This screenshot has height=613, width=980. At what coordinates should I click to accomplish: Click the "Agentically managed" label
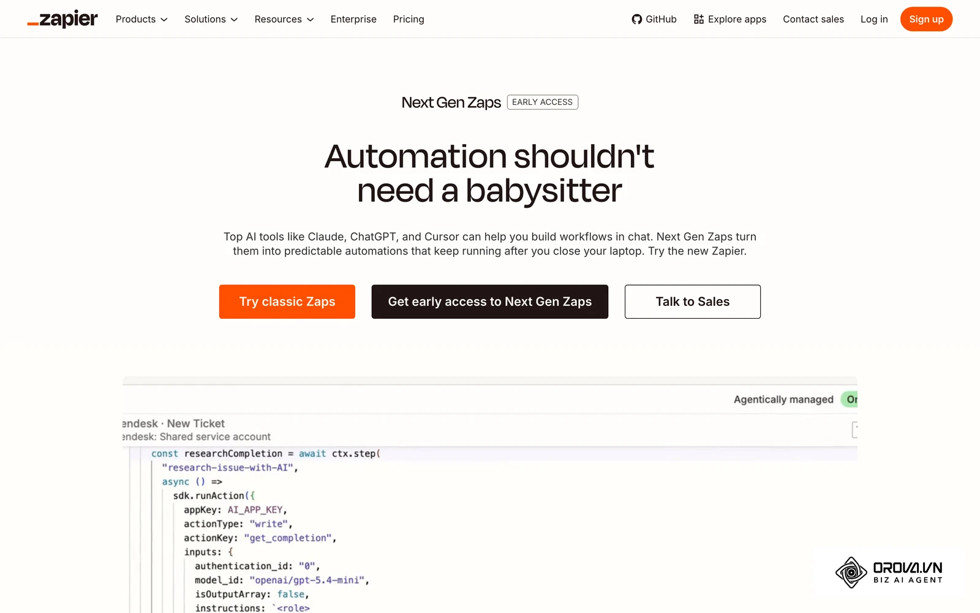pos(783,400)
